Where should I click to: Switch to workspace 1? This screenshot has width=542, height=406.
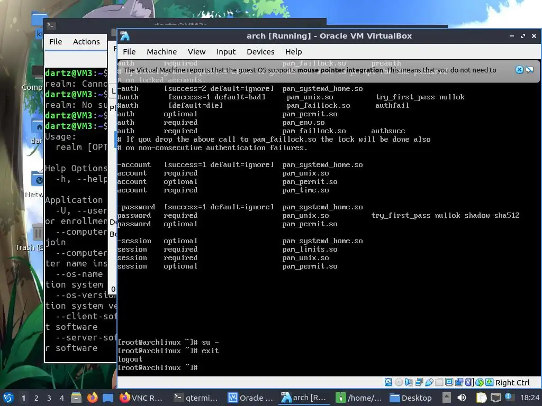tap(23, 398)
